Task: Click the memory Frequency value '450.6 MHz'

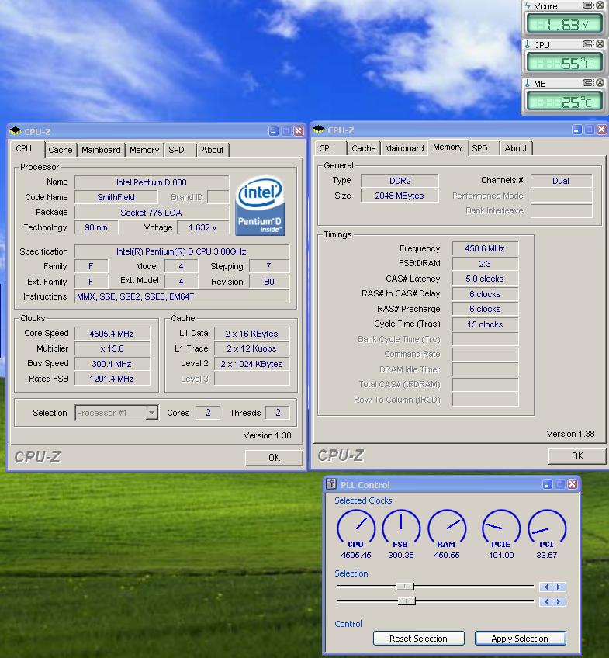Action: [485, 248]
